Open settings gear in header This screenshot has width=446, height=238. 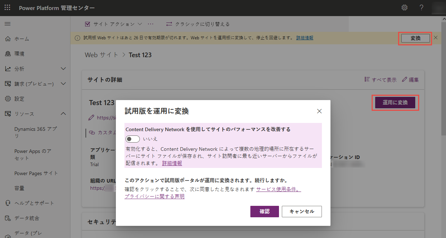tap(405, 8)
